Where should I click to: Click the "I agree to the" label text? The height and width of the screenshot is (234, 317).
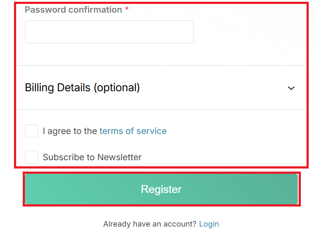click(x=70, y=131)
